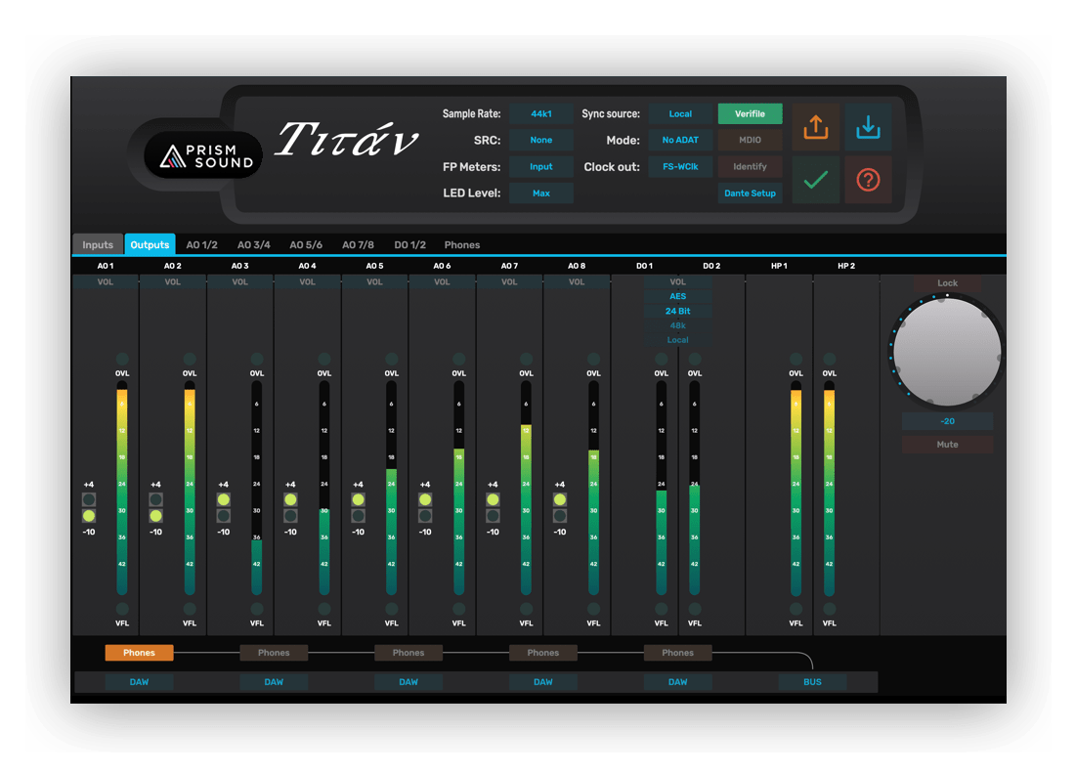
Task: Open help with the red question mark icon
Action: (868, 180)
